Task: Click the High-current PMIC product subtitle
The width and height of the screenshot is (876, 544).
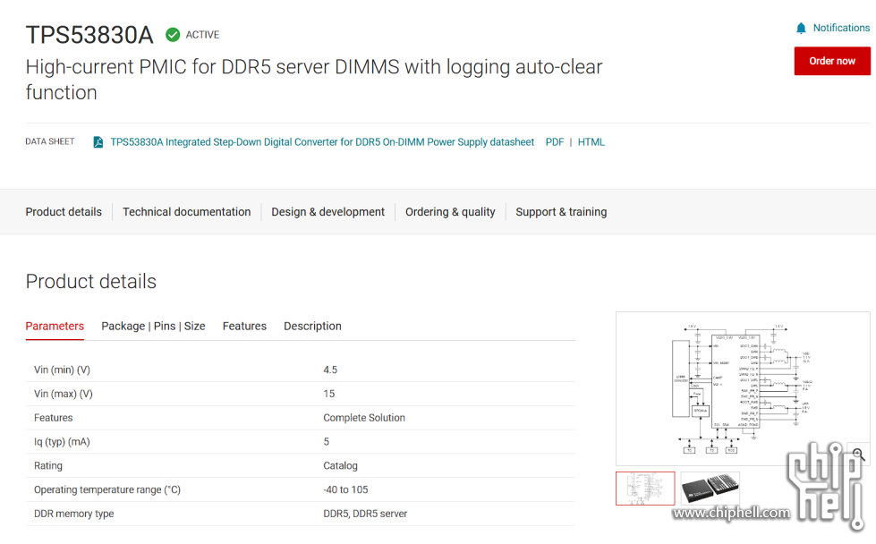Action: pyautogui.click(x=314, y=80)
